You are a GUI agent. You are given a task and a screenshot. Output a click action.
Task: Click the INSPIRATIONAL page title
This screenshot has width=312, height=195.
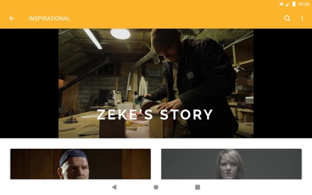click(49, 19)
